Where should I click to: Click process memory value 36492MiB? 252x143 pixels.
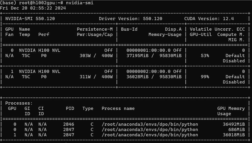point(234,124)
